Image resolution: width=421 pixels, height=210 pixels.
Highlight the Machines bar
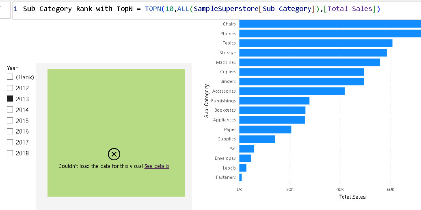tap(309, 62)
